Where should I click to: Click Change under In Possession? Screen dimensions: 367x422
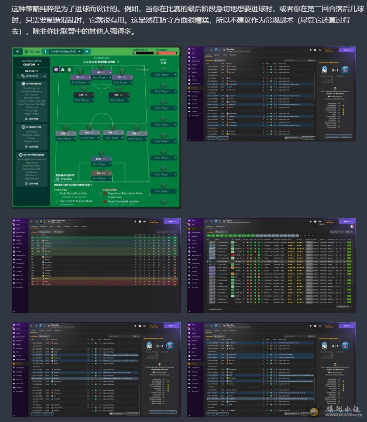31,119
